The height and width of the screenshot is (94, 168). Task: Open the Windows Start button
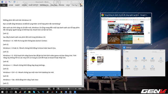click(2, 92)
